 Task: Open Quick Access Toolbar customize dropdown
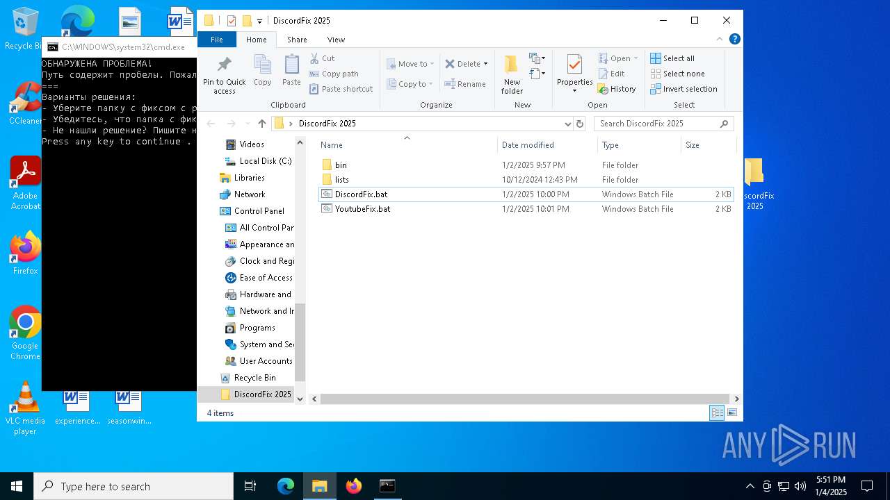coord(259,21)
